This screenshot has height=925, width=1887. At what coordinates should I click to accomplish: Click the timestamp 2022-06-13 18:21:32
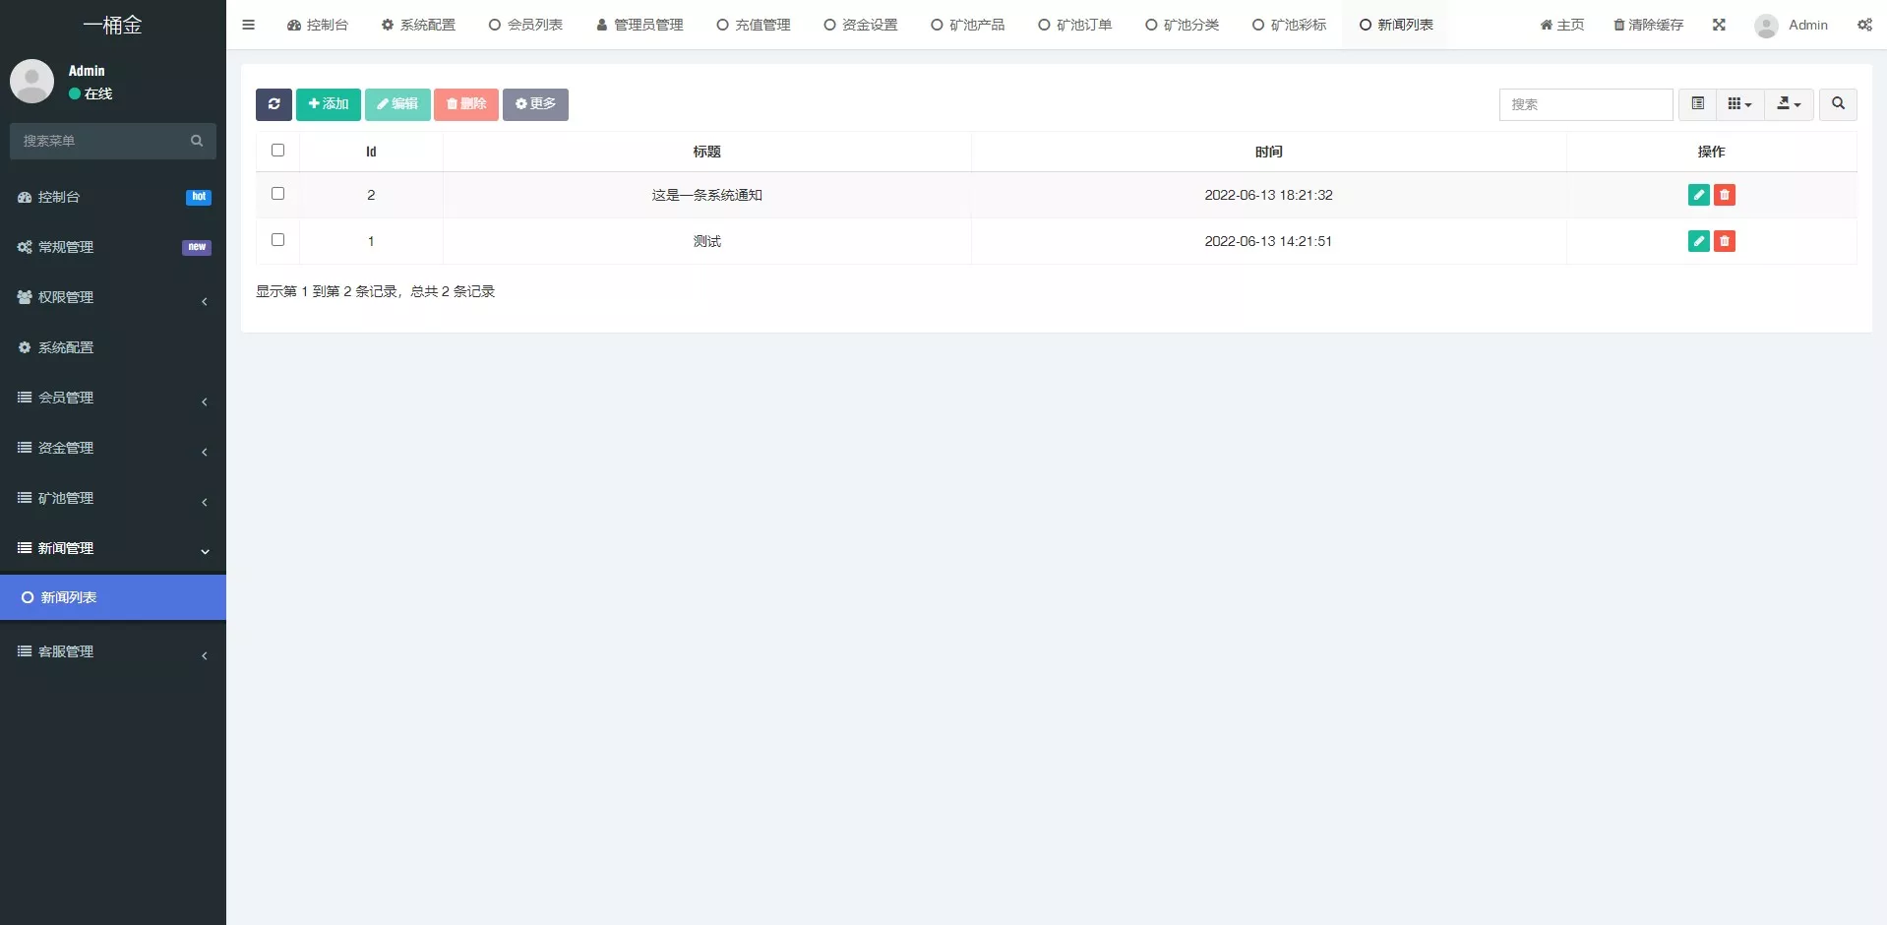click(1268, 195)
